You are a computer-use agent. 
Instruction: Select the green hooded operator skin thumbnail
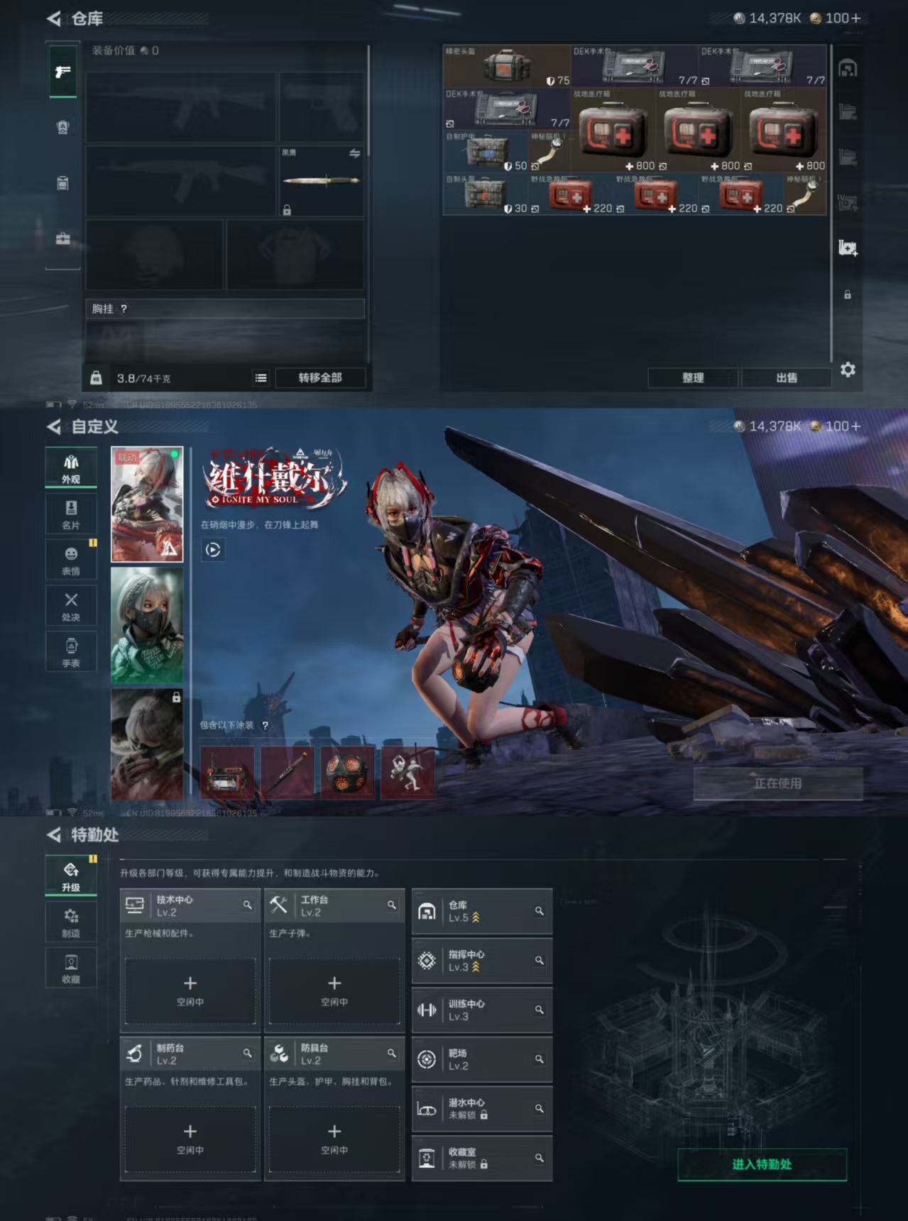(147, 625)
